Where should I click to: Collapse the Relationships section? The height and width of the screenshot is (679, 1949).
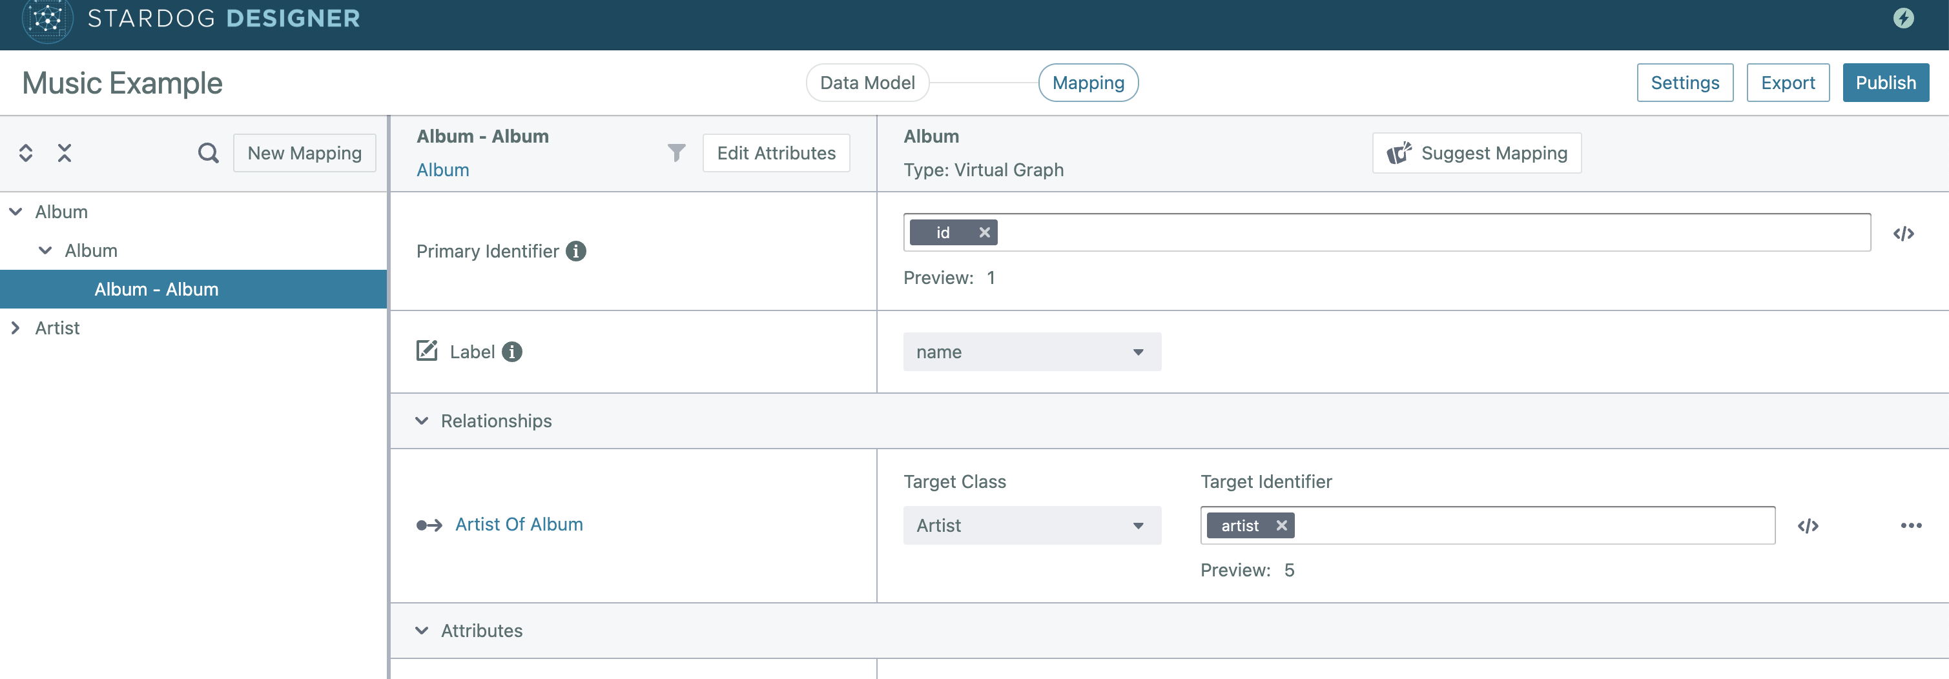[422, 421]
